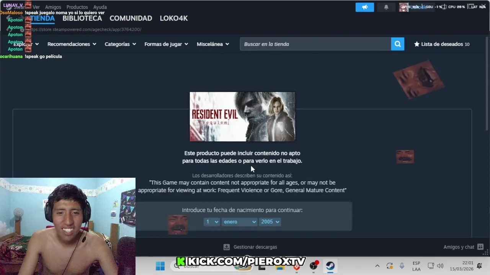This screenshot has height=275, width=490.
Task: Switch to the COMUNIDAD tab
Action: tap(131, 18)
